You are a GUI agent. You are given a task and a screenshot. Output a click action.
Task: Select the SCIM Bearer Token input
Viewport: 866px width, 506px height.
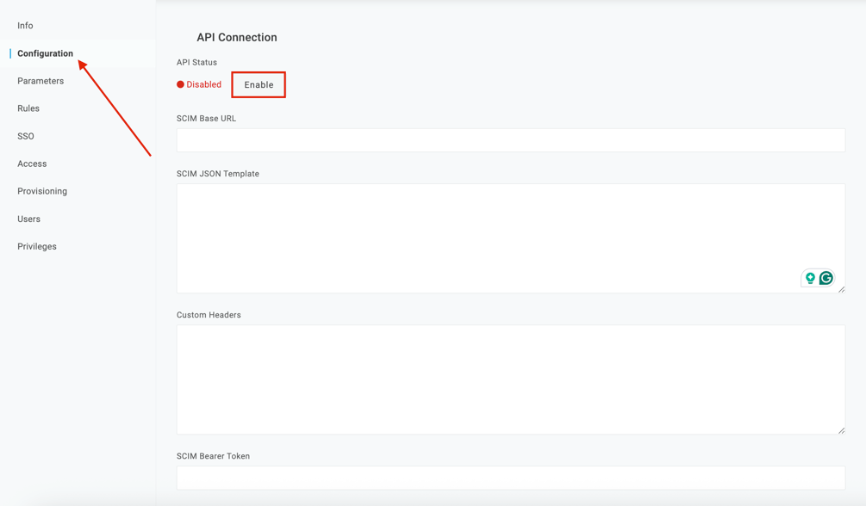click(510, 478)
